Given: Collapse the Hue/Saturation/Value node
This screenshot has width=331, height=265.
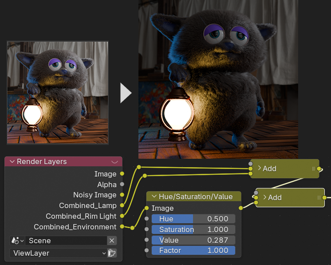Looking at the screenshot, I should [x=154, y=197].
